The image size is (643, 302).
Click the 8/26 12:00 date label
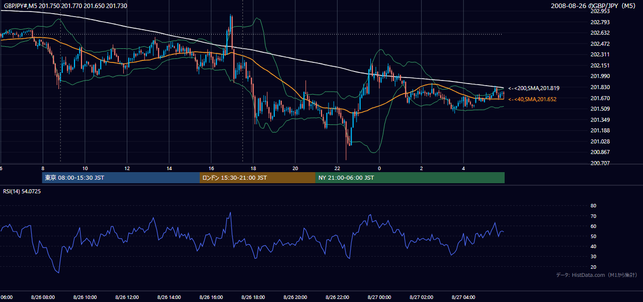coord(127,297)
